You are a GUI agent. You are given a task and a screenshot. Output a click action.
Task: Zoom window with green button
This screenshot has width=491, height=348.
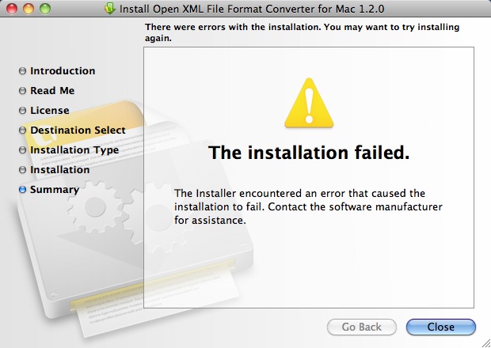click(45, 9)
